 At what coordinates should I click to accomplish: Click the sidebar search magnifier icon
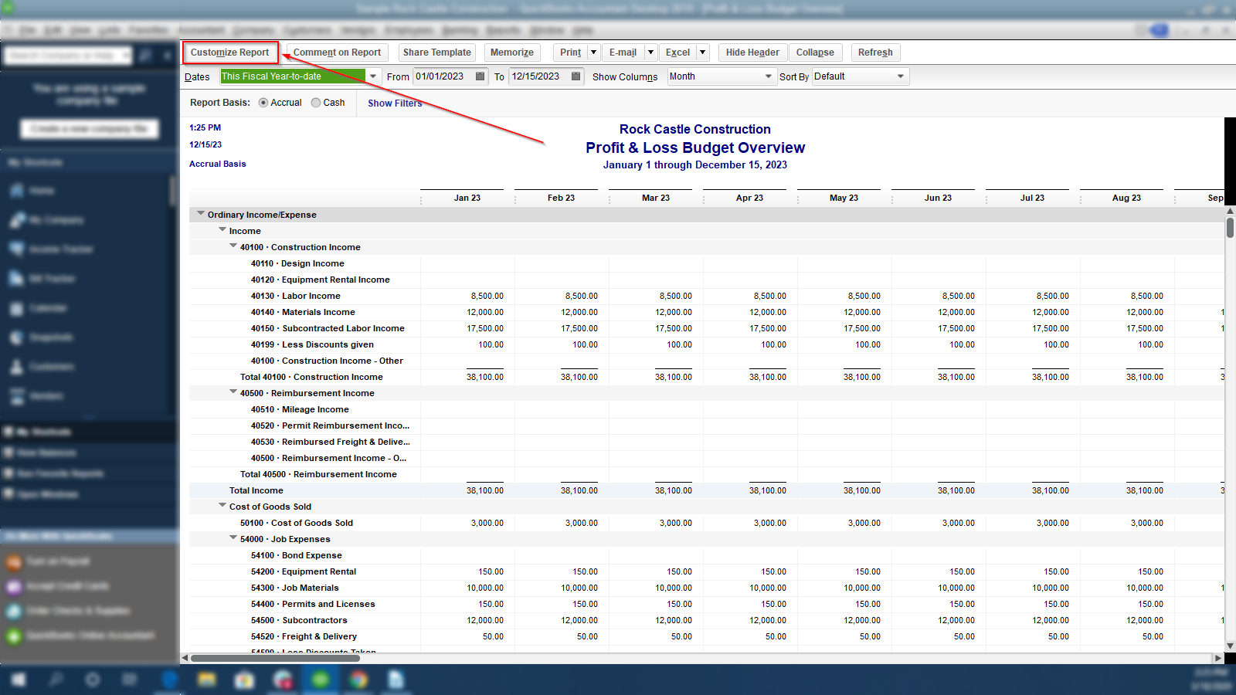[x=144, y=56]
